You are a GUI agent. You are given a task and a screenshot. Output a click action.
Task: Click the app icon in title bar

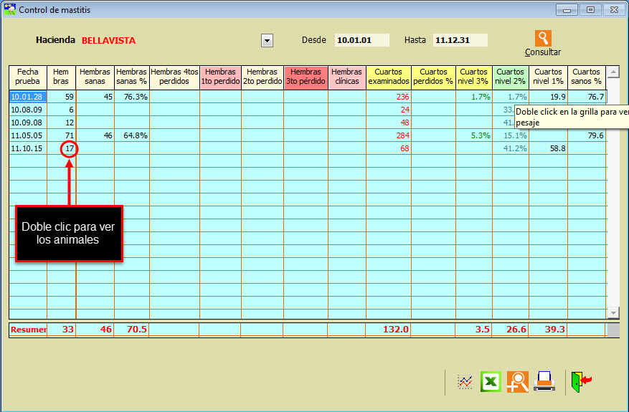tap(9, 10)
